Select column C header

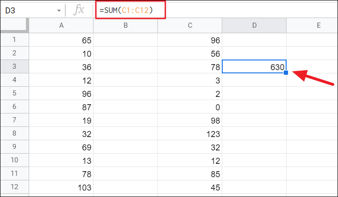point(190,26)
